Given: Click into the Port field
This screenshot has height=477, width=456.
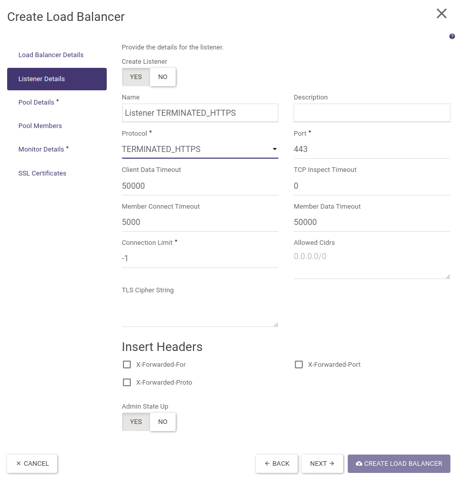Looking at the screenshot, I should [371, 149].
